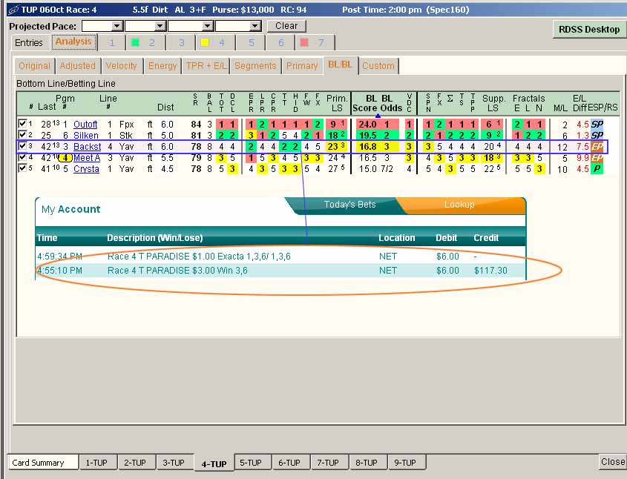This screenshot has width=627, height=479.
Task: Go to race 2-TUP tab
Action: pyautogui.click(x=135, y=462)
